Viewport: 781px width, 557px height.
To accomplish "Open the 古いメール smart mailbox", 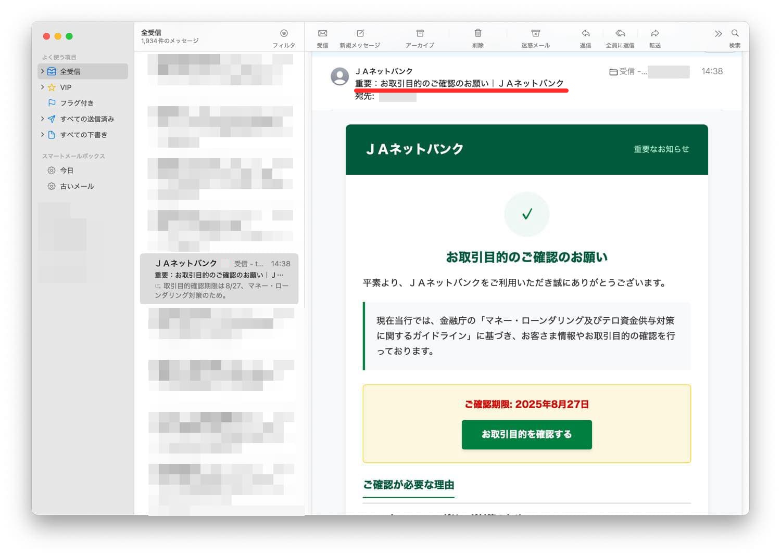I will [x=77, y=186].
